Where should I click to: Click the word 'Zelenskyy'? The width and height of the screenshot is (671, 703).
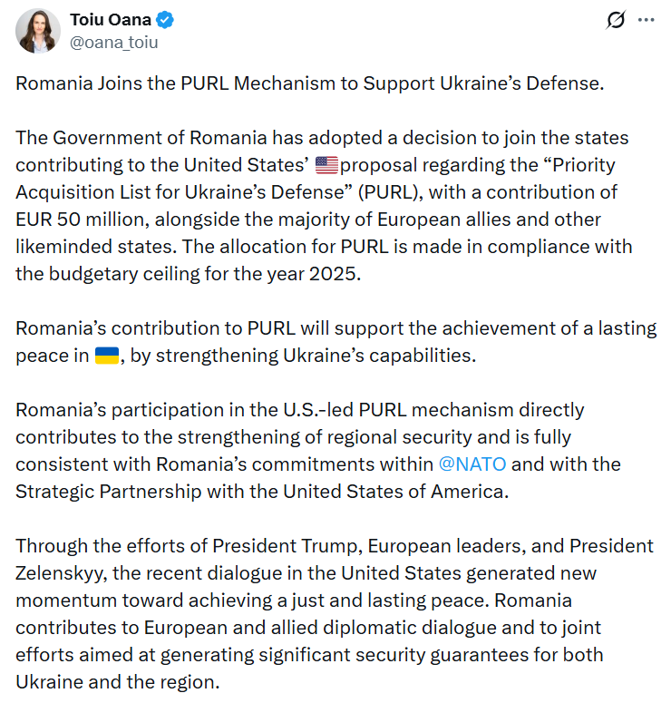pos(61,572)
